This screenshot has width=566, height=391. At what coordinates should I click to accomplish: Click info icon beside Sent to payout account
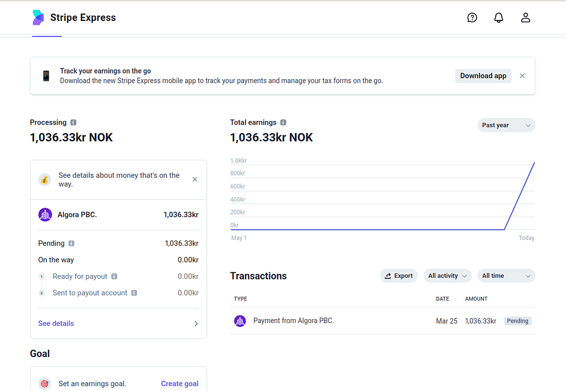pyautogui.click(x=134, y=293)
